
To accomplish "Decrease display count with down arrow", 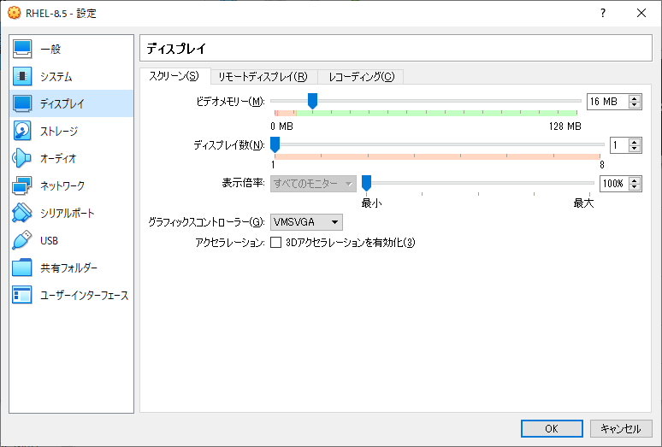I will (634, 149).
